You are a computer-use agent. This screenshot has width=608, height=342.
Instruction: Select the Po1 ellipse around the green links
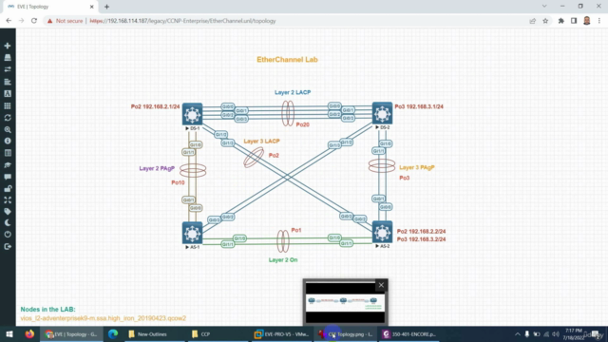click(283, 240)
